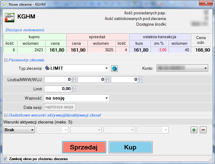Open the Typ zlecenia LIMIT dropdown
Image resolution: width=215 pixels, height=164 pixels.
tap(77, 68)
